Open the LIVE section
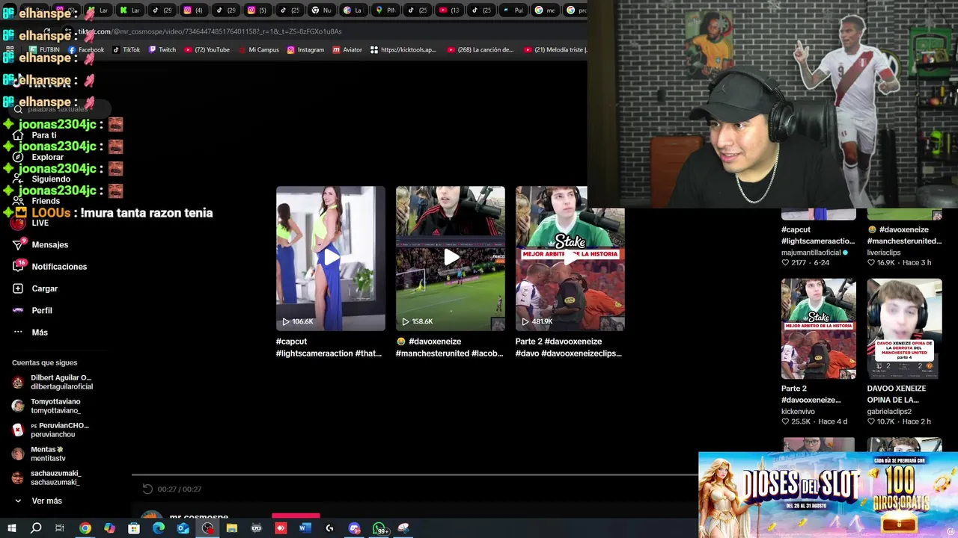958x538 pixels. 40,223
